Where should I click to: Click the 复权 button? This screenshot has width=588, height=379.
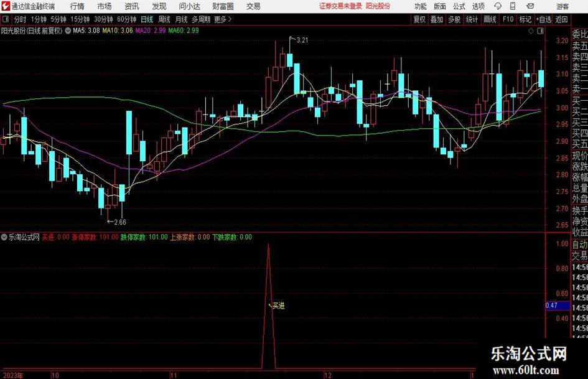[x=419, y=19]
